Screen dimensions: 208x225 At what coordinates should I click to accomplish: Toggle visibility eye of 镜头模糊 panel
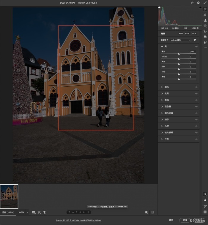(196, 133)
